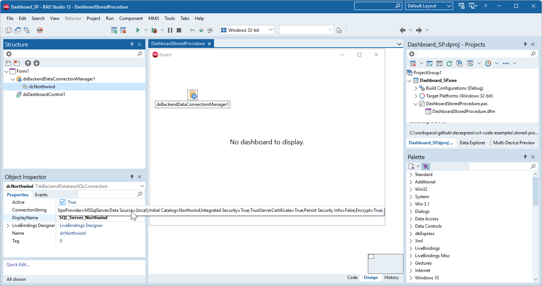542x286 pixels.
Task: Toggle the Active property checkbox
Action: (62, 202)
